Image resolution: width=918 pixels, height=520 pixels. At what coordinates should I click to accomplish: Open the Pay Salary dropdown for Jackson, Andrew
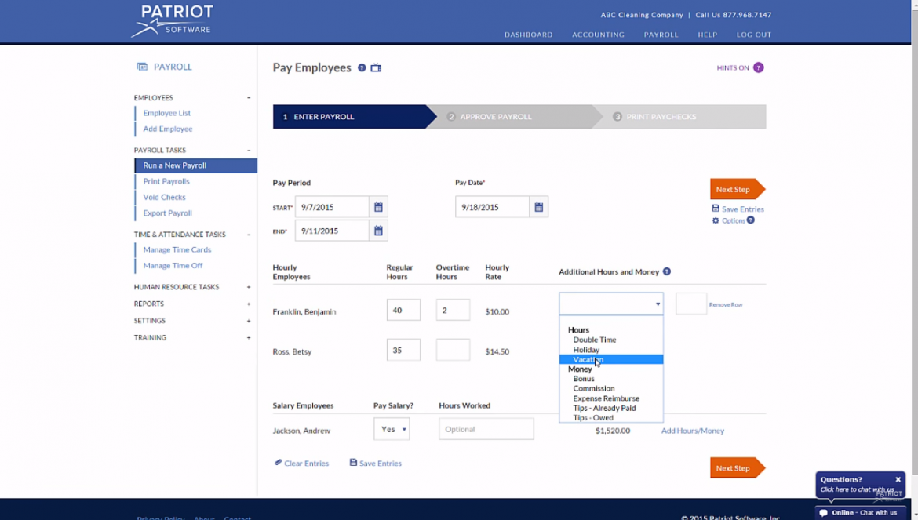click(392, 429)
